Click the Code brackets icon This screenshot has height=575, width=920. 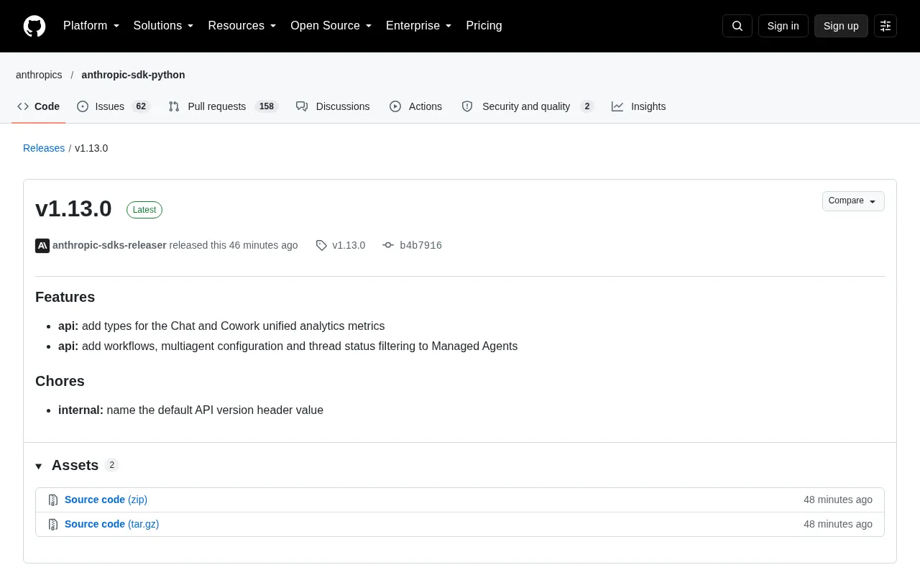click(23, 106)
